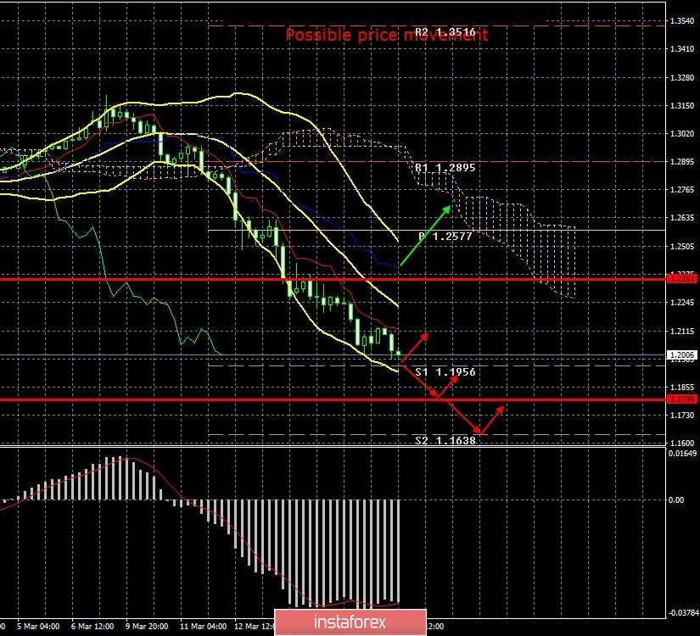Click the 1.1855 price axis value
Viewport: 700px width, 636px height.
(682, 388)
